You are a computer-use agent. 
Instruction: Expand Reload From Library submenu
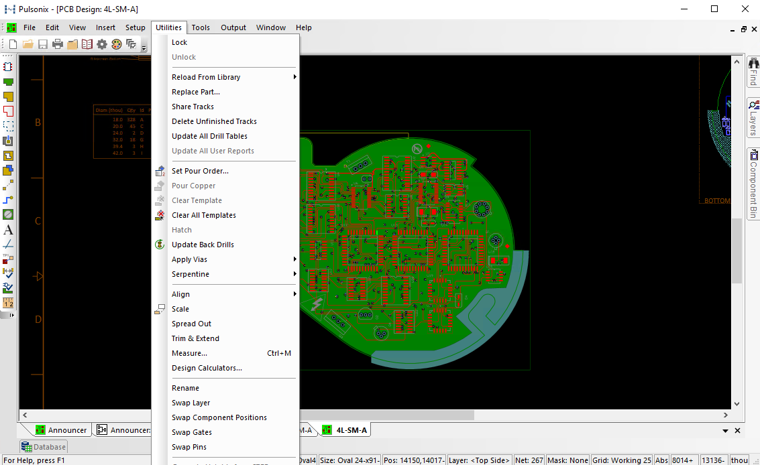pos(225,77)
